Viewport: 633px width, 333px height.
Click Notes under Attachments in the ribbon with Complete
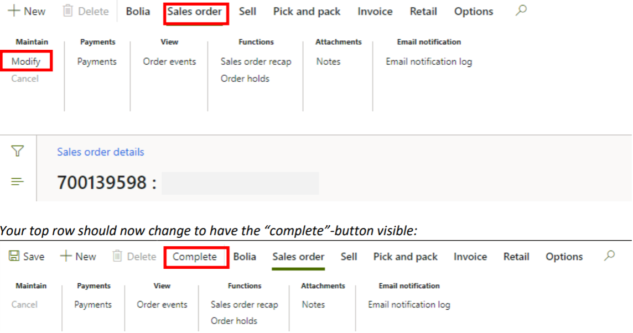(x=313, y=304)
